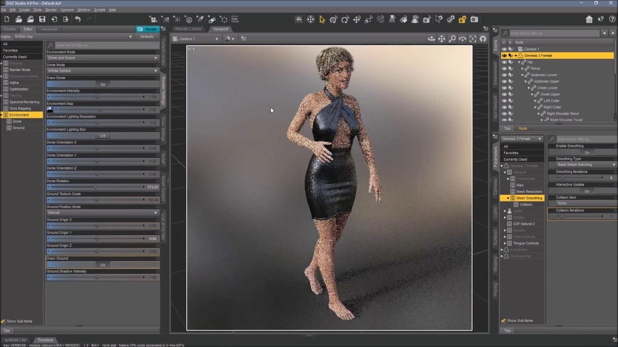Switch to the Render Library tab
Viewport: 618px width, 347px height.
(188, 29)
